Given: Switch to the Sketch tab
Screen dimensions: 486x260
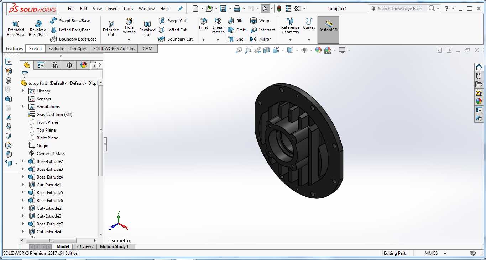Looking at the screenshot, I should click(35, 49).
